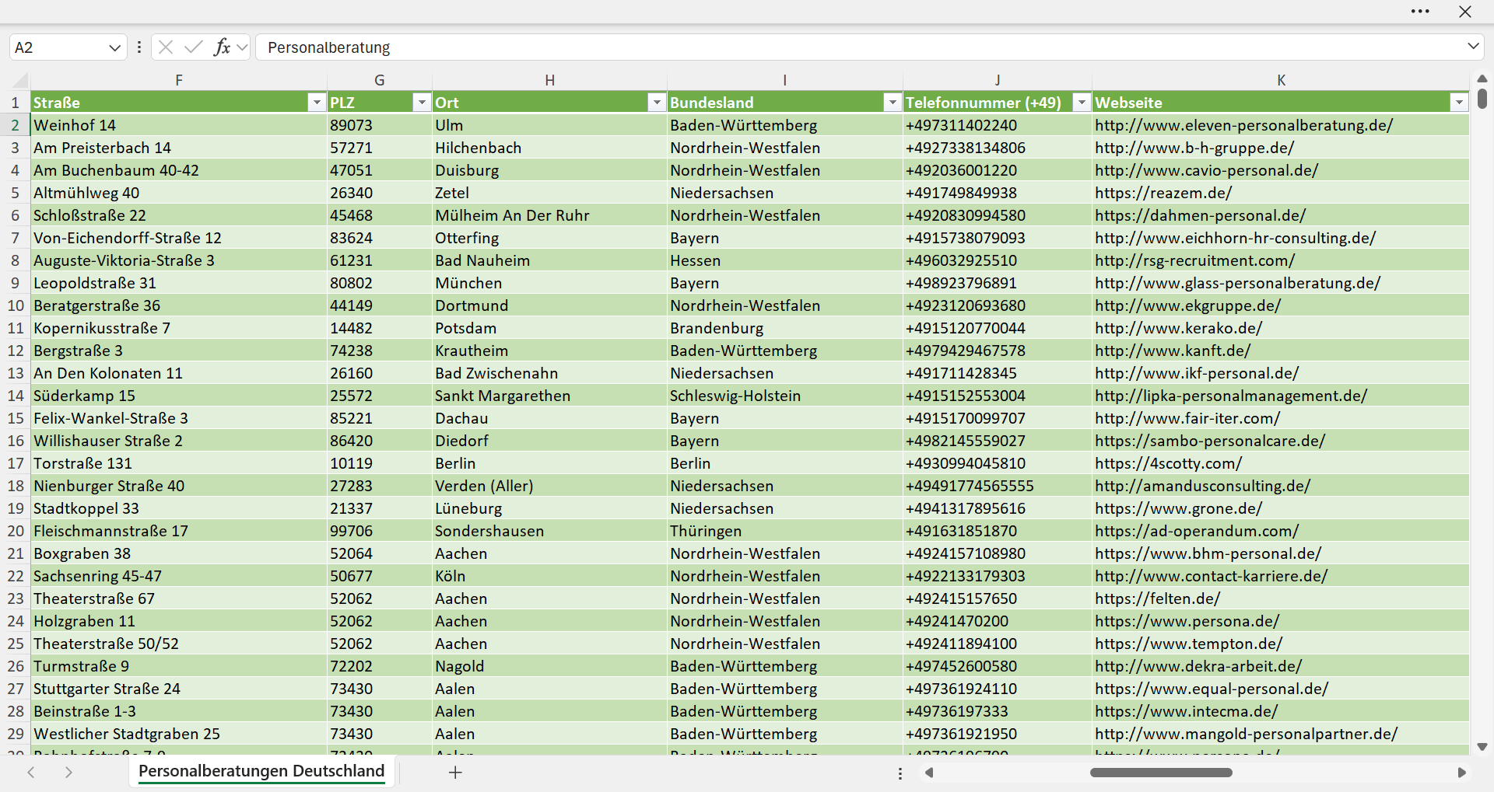Screen dimensions: 1494x792
Task: Select the cell Auguste-Viktoria-Straße 3
Action: tap(179, 260)
